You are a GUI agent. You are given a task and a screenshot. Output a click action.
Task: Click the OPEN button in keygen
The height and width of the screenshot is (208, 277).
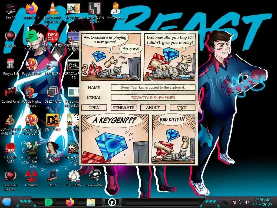(94, 108)
